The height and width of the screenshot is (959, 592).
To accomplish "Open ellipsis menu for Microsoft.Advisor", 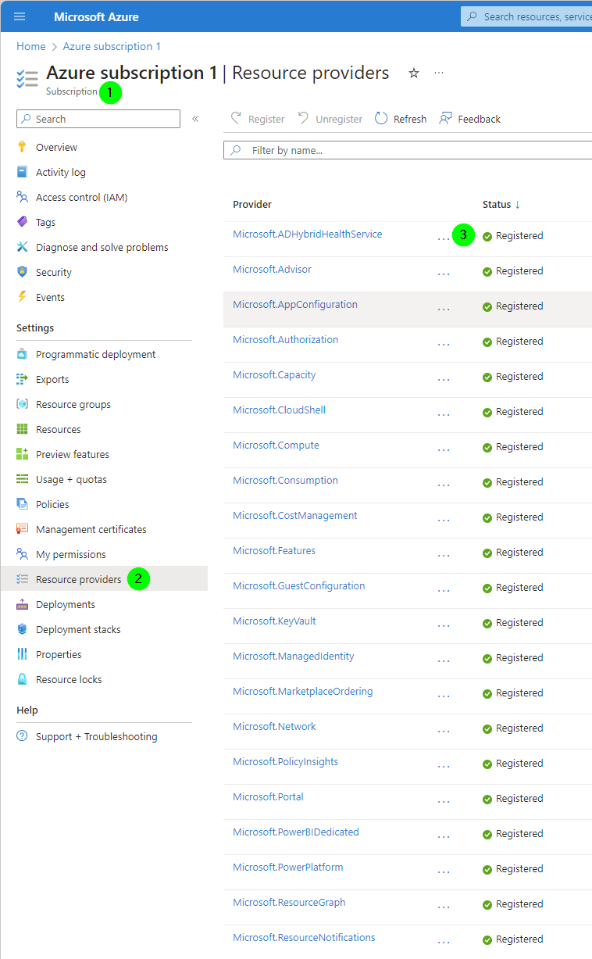I will [x=444, y=274].
